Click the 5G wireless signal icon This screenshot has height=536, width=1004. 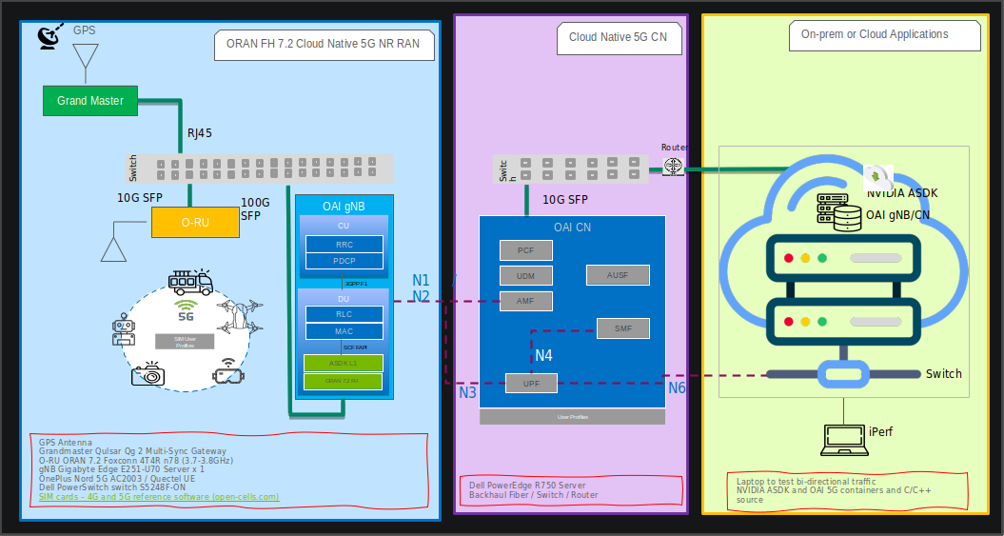[185, 311]
